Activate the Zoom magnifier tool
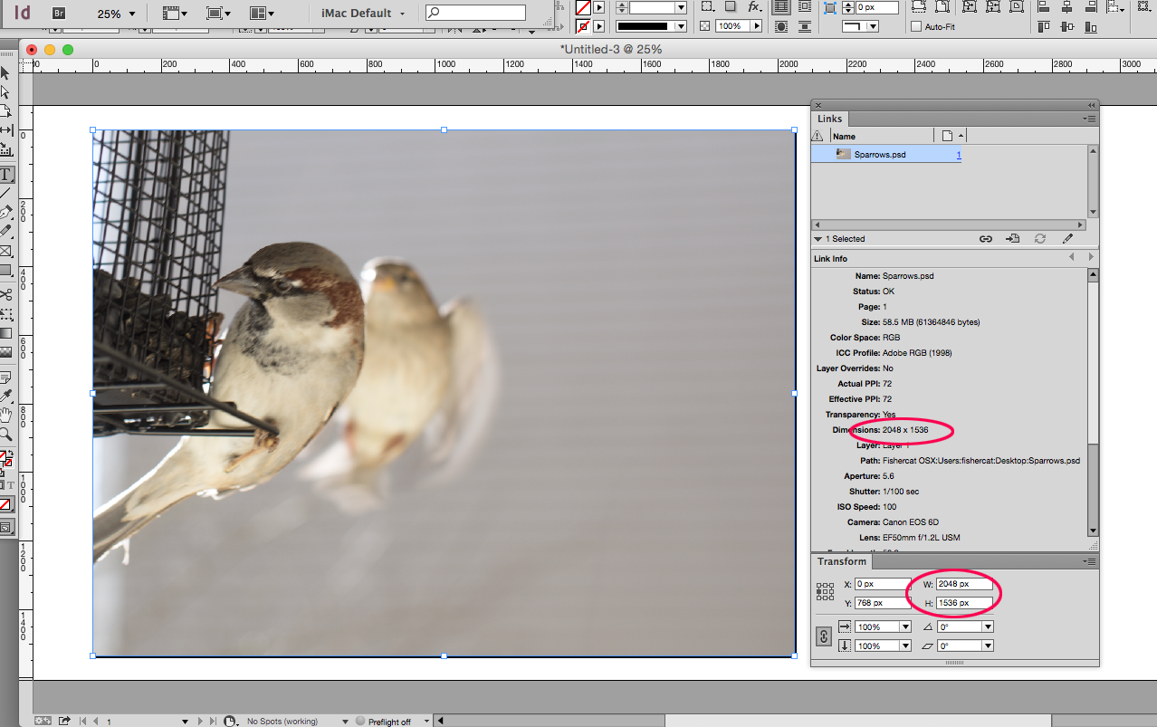1157x727 pixels. coord(6,435)
